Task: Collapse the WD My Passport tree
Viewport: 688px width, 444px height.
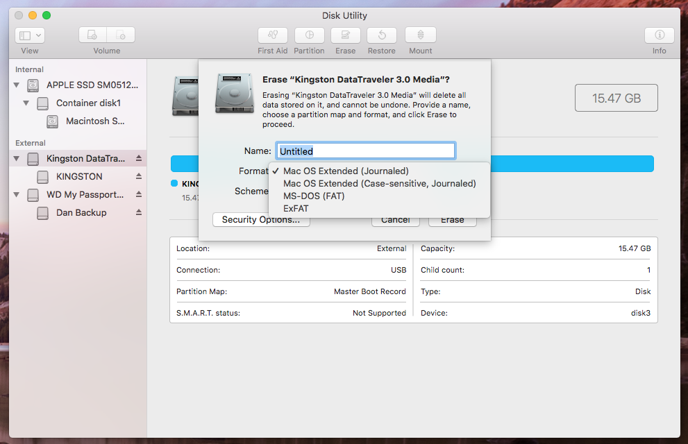Action: (17, 195)
